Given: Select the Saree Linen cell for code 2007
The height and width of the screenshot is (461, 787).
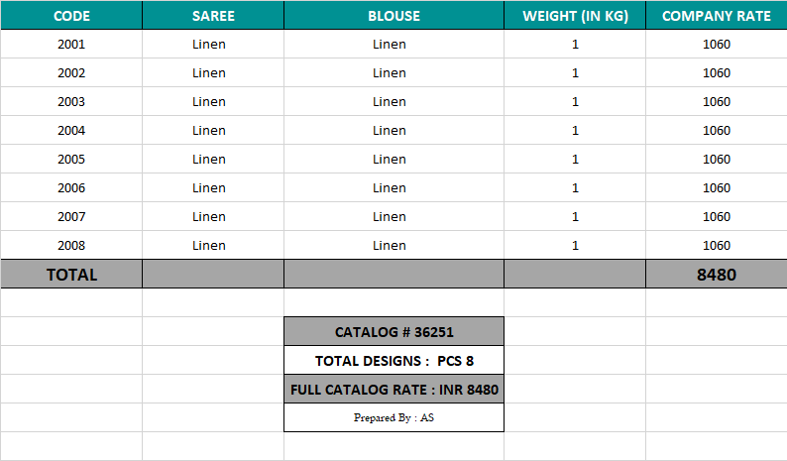Looking at the screenshot, I should 209,216.
